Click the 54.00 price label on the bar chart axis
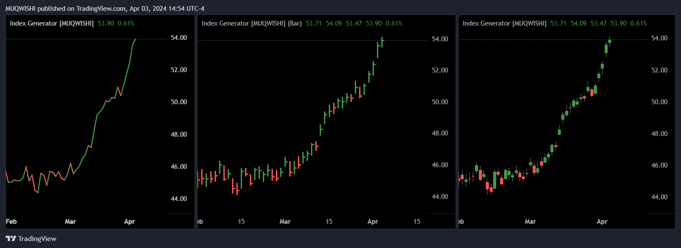Image resolution: width=681 pixels, height=248 pixels. (440, 39)
